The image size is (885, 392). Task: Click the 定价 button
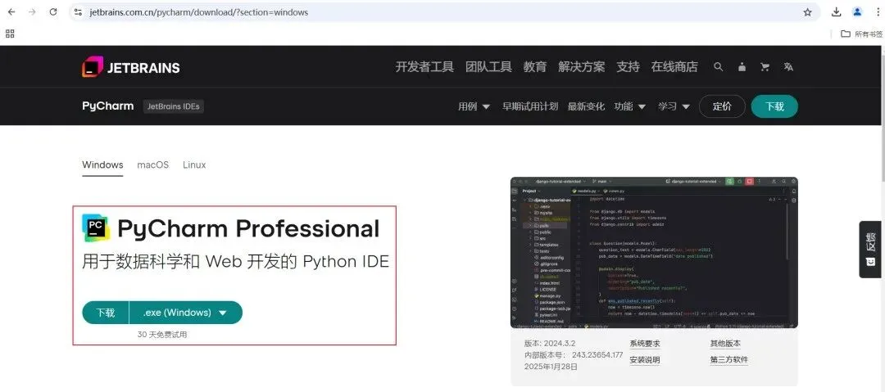pyautogui.click(x=722, y=106)
